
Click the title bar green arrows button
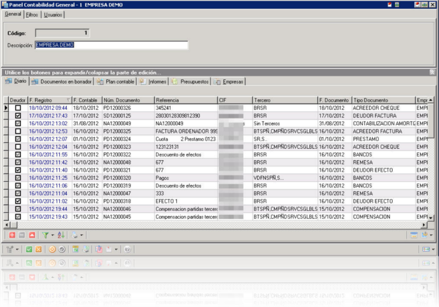[x=424, y=4]
